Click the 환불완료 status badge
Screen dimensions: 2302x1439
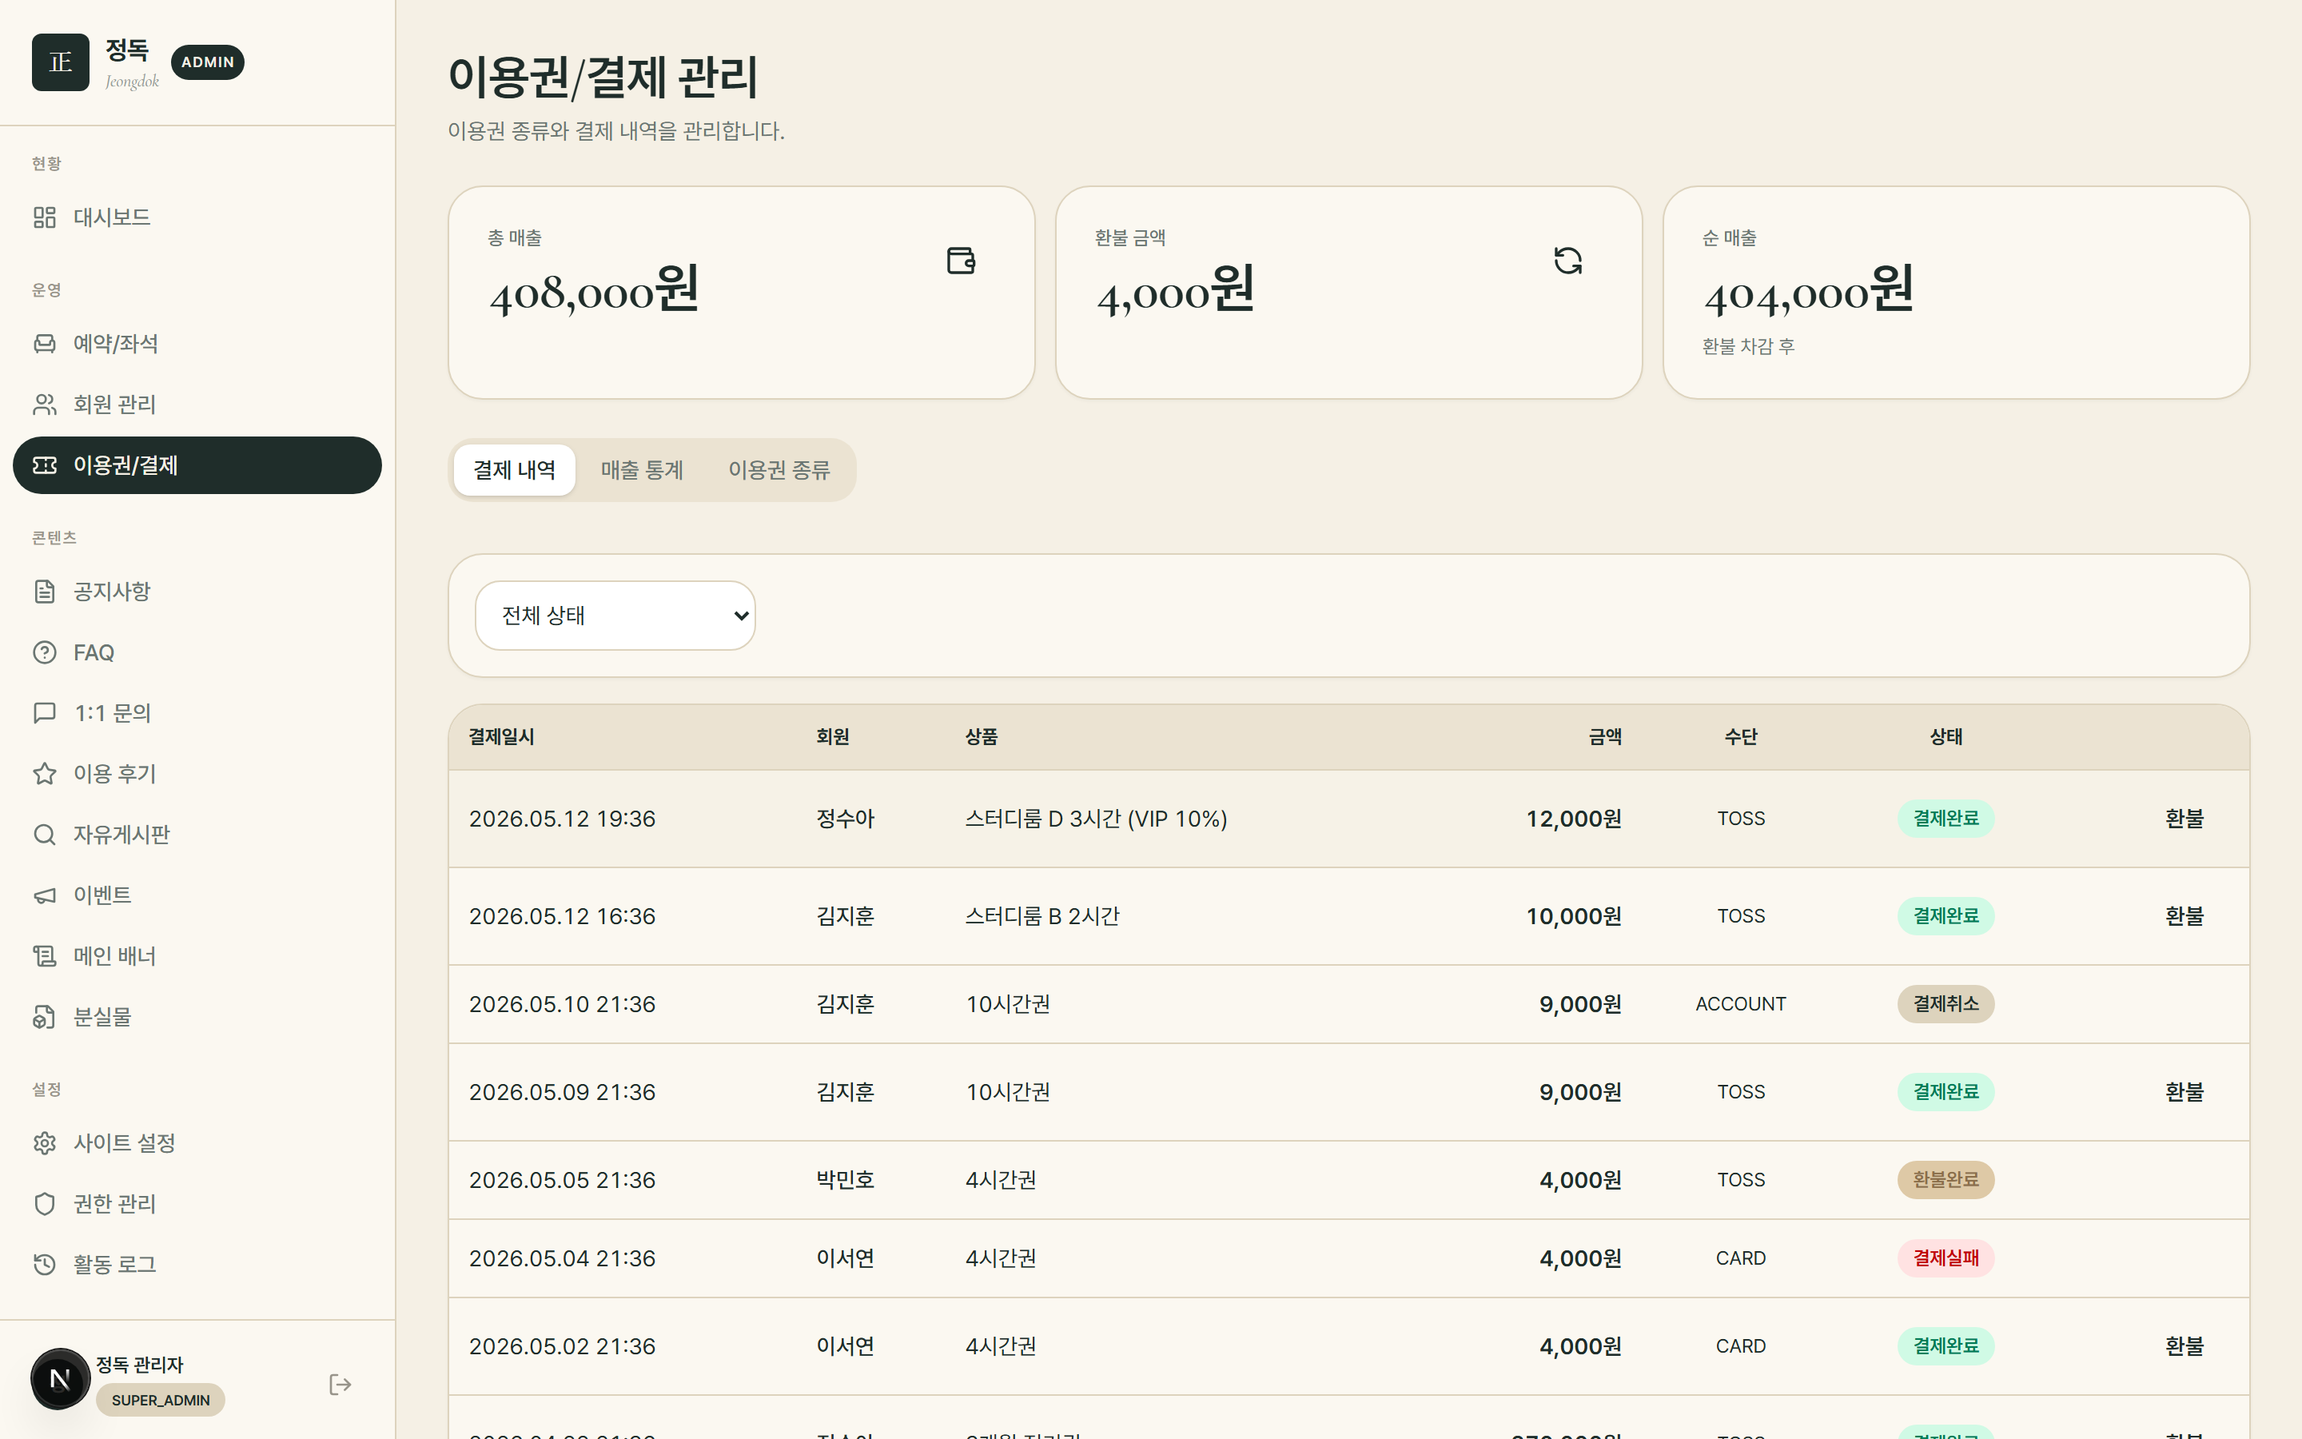click(1946, 1180)
